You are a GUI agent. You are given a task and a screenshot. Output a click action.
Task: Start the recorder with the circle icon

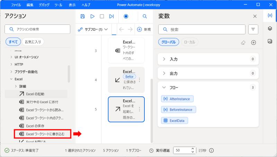(126, 16)
